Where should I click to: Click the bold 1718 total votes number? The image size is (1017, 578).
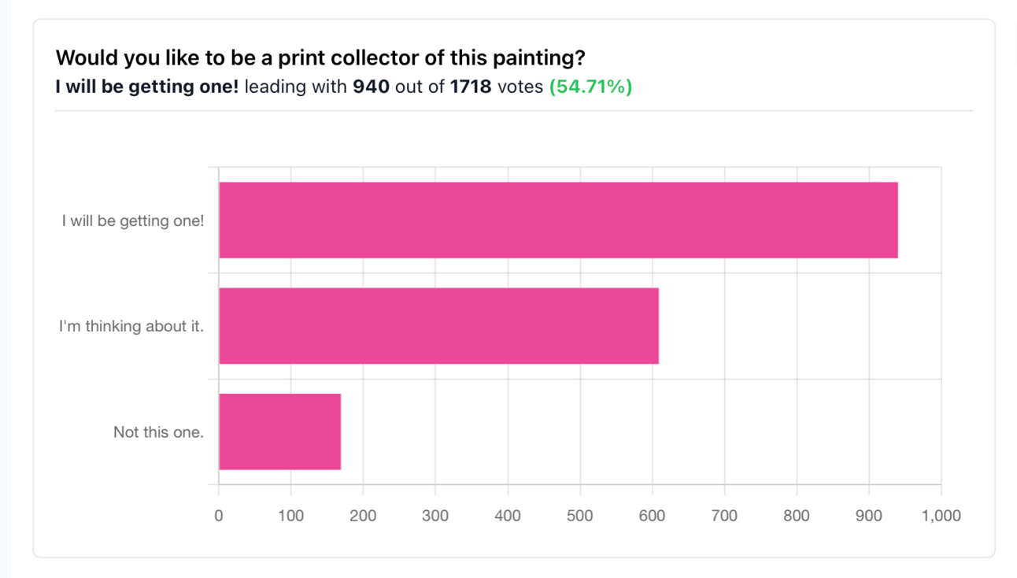click(x=471, y=87)
